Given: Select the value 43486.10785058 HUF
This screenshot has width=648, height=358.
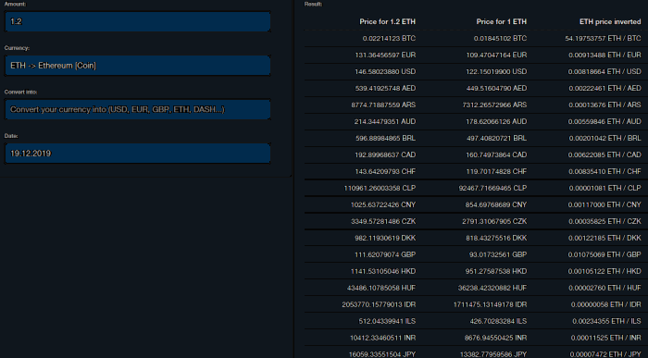Looking at the screenshot, I should point(381,288).
